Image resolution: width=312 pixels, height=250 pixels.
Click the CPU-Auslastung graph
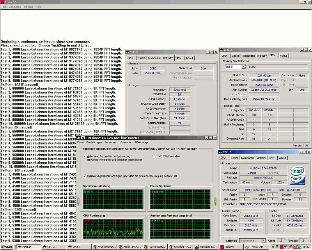(113, 229)
